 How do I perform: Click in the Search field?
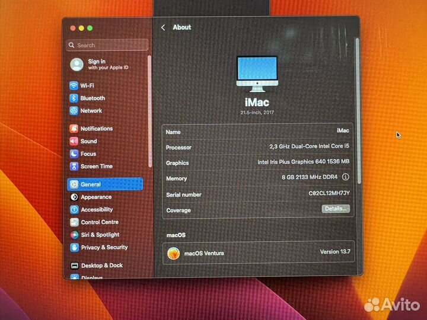tap(107, 45)
